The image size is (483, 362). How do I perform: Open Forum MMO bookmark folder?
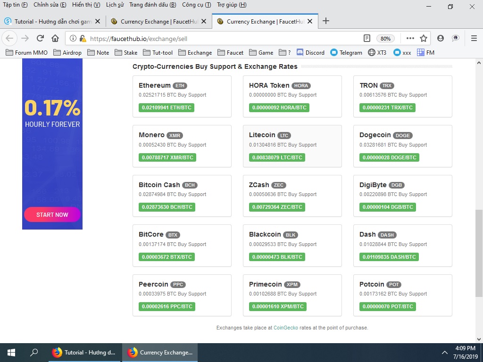click(x=27, y=52)
